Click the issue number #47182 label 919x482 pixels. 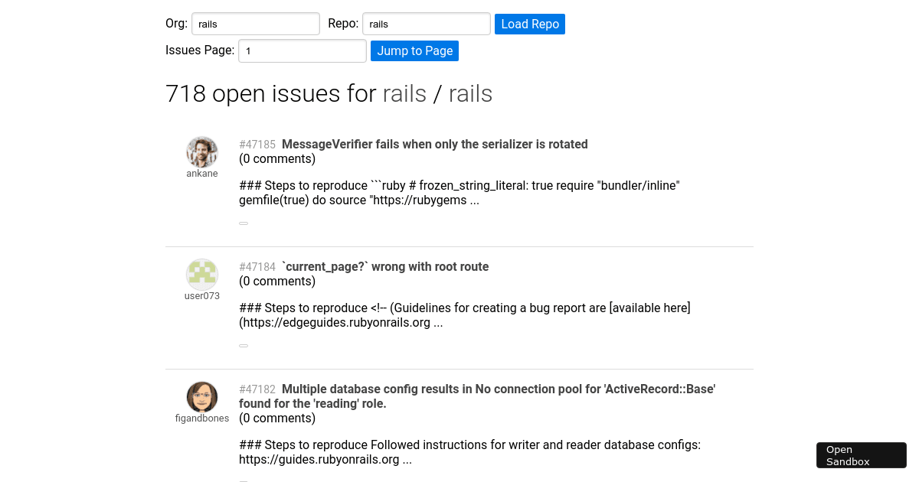pyautogui.click(x=257, y=389)
